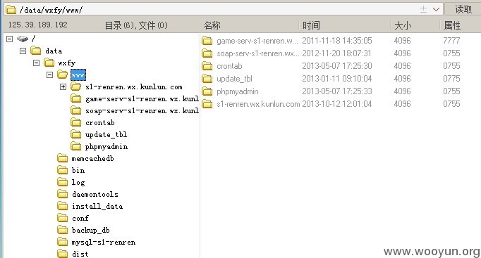
Task: Click folder icon of s1-renren list row
Action: [x=207, y=104]
